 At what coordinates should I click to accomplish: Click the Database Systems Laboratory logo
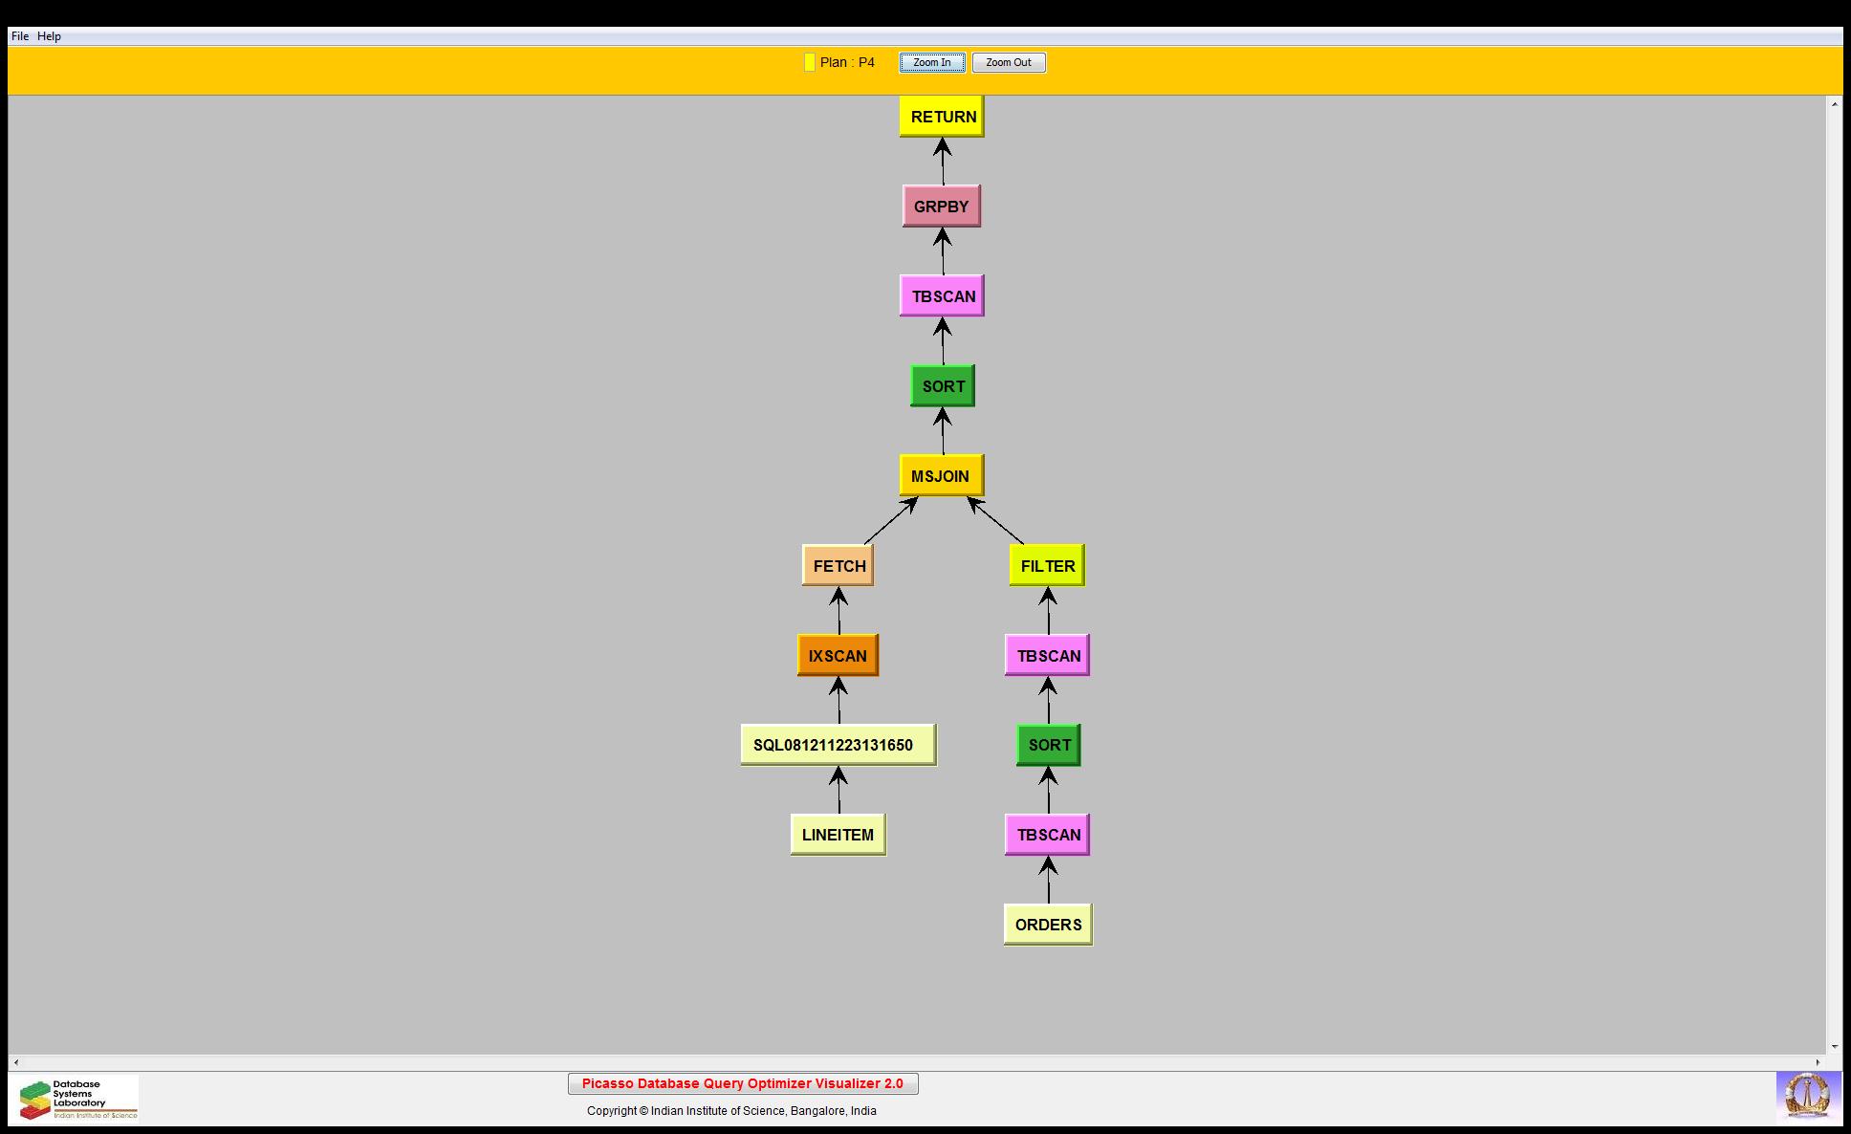(x=76, y=1099)
